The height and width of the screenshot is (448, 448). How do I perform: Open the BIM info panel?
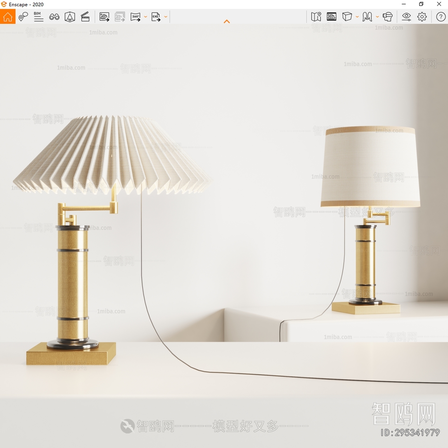[38, 17]
